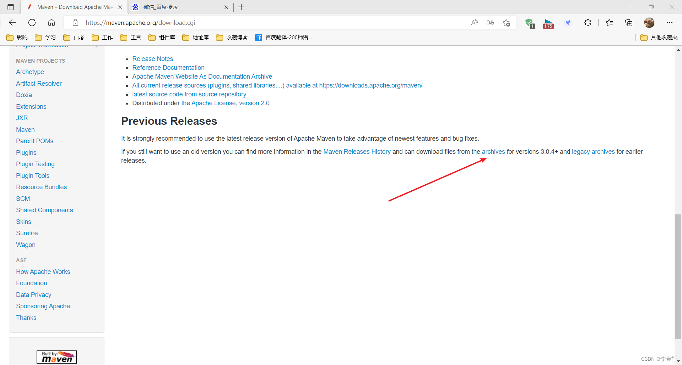Image resolution: width=682 pixels, height=365 pixels.
Task: Add page to favorites star icon
Action: tap(506, 23)
